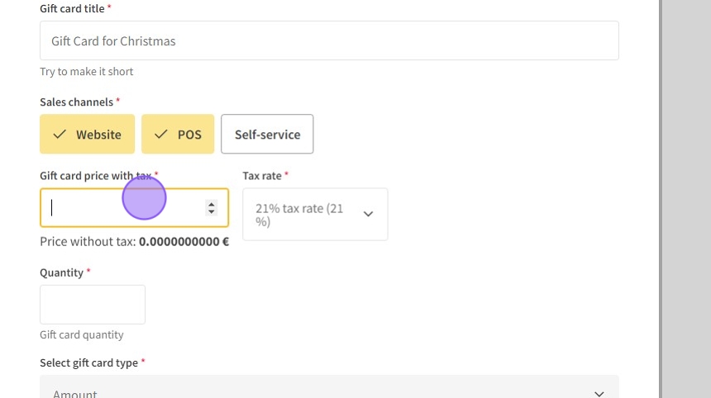
Task: Expand the Amount gift card type dropdown
Action: [329, 390]
